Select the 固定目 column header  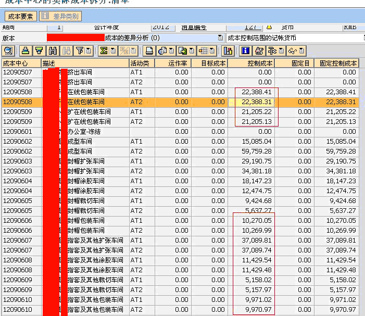pyautogui.click(x=295, y=64)
